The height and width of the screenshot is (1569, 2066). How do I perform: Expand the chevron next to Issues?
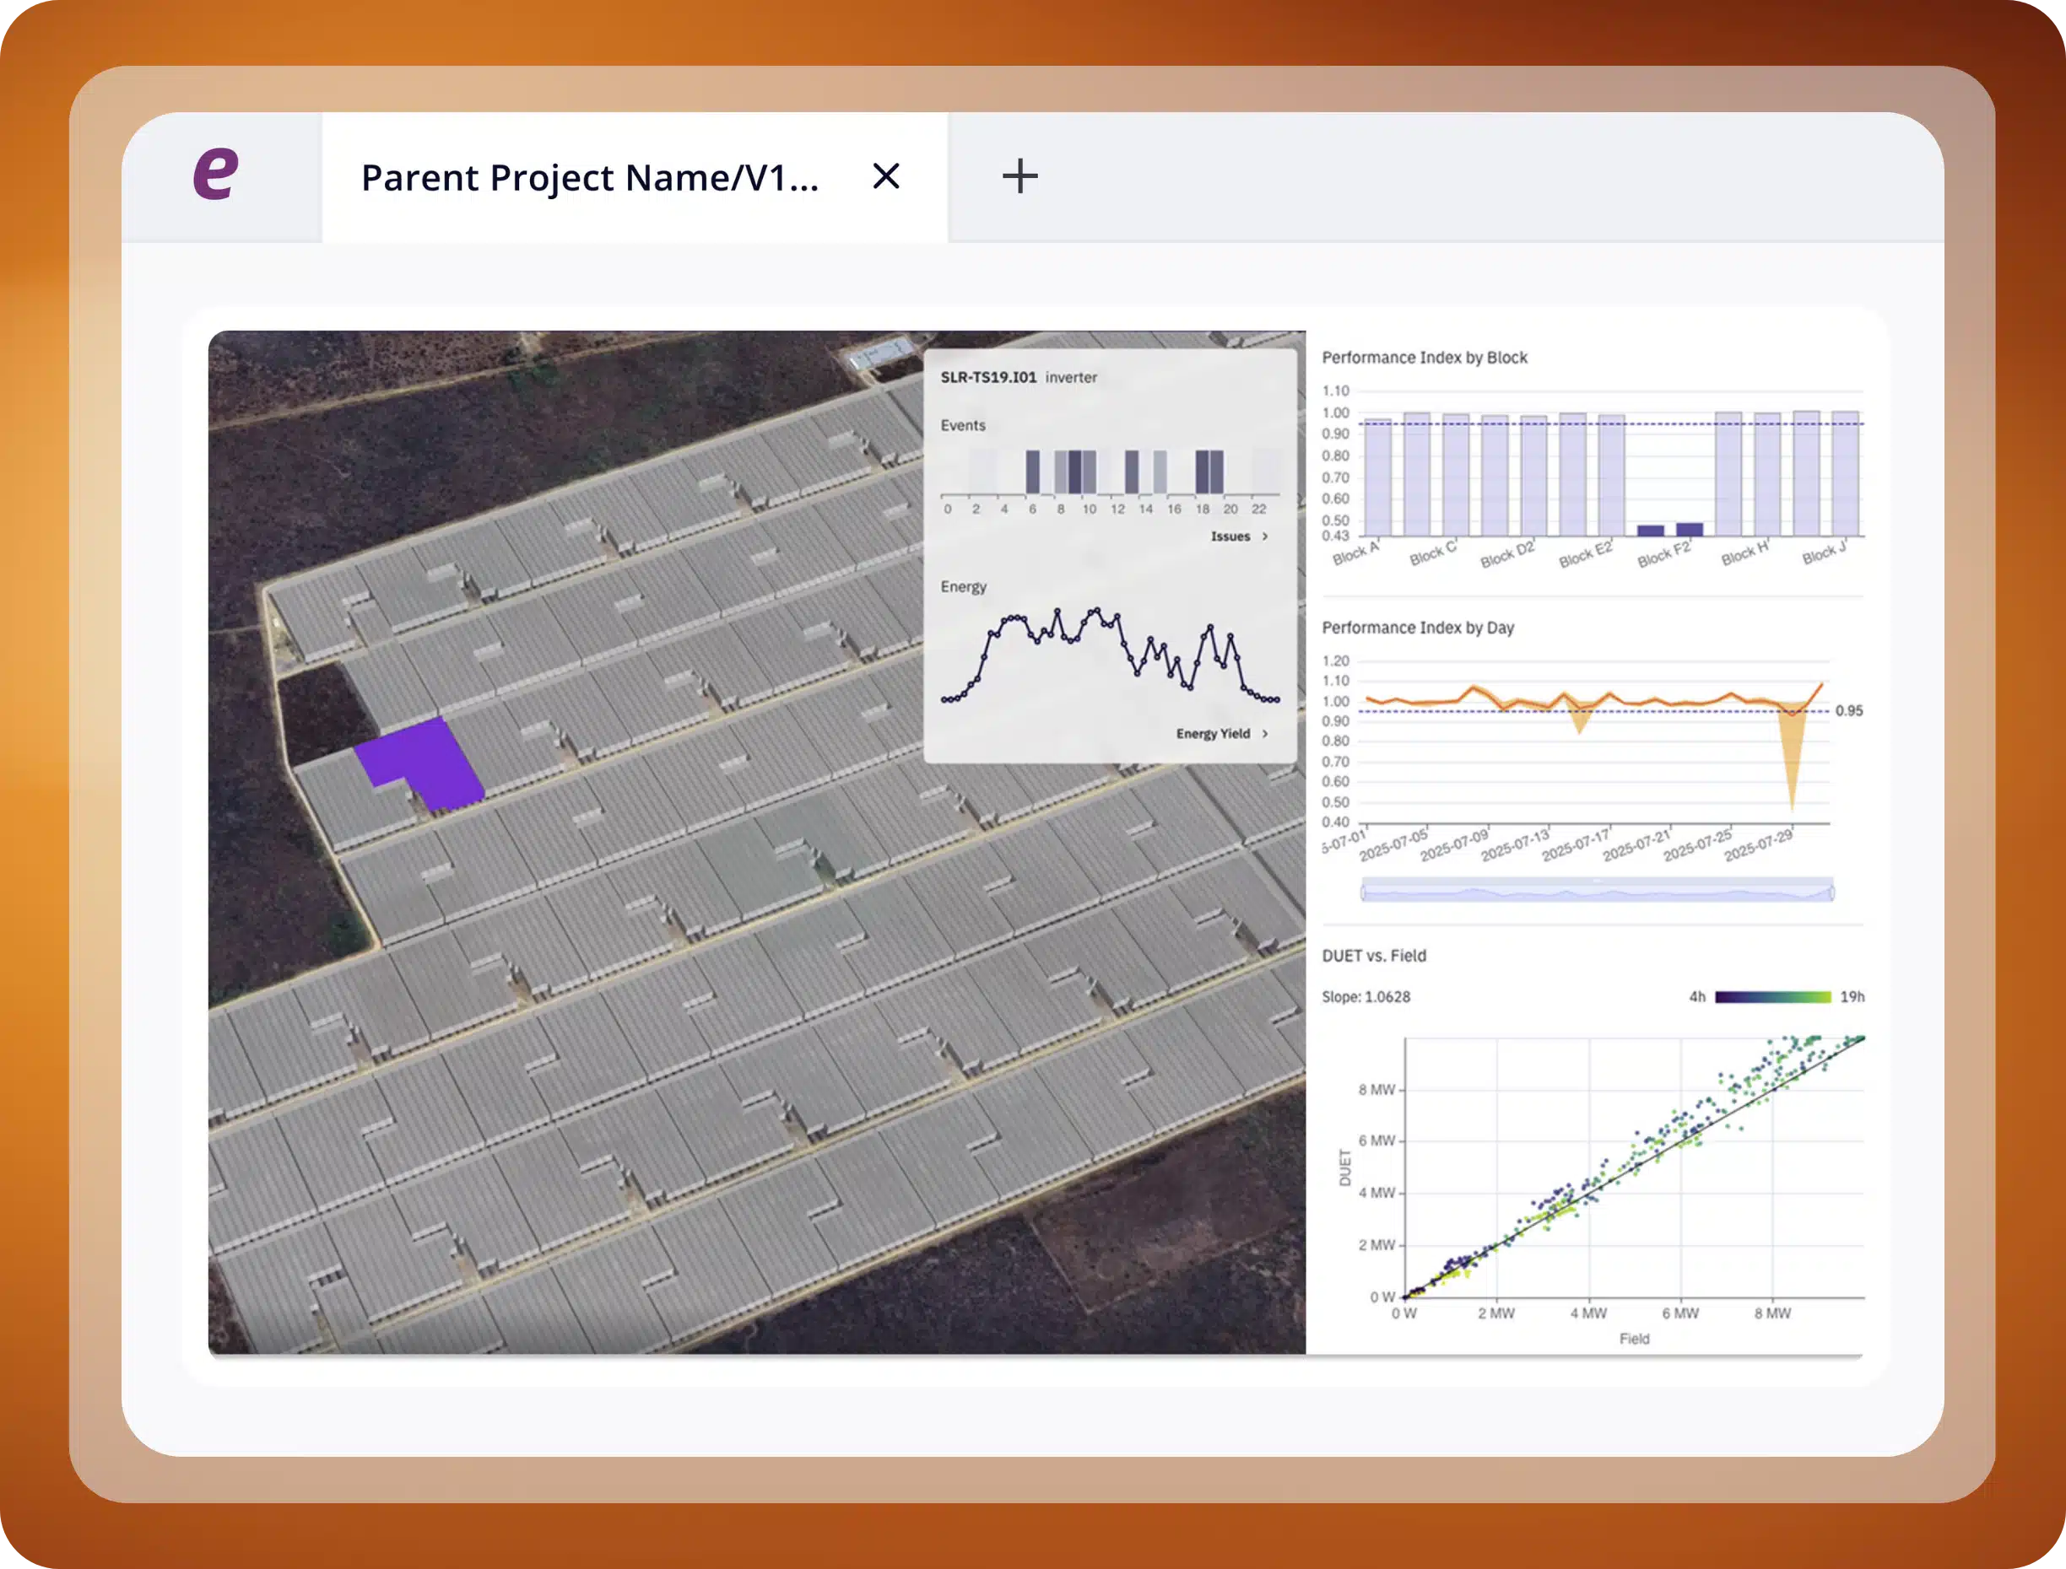point(1265,536)
